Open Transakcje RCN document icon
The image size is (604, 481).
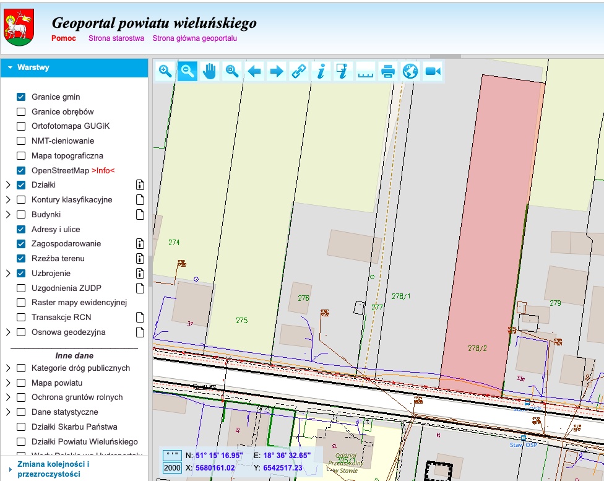(x=140, y=317)
